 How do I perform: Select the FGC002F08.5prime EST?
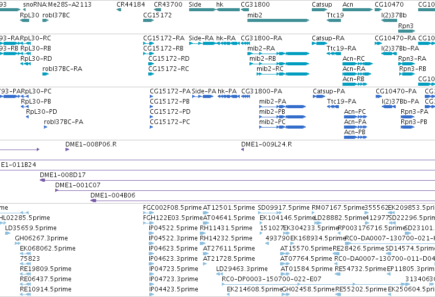point(148,213)
